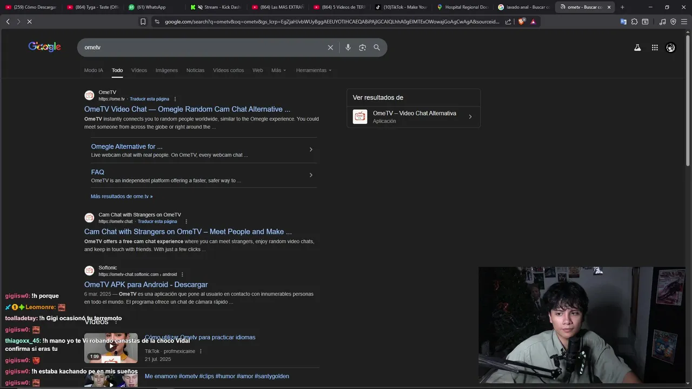
Task: Open more options for the TikTok video result
Action: click(201, 351)
